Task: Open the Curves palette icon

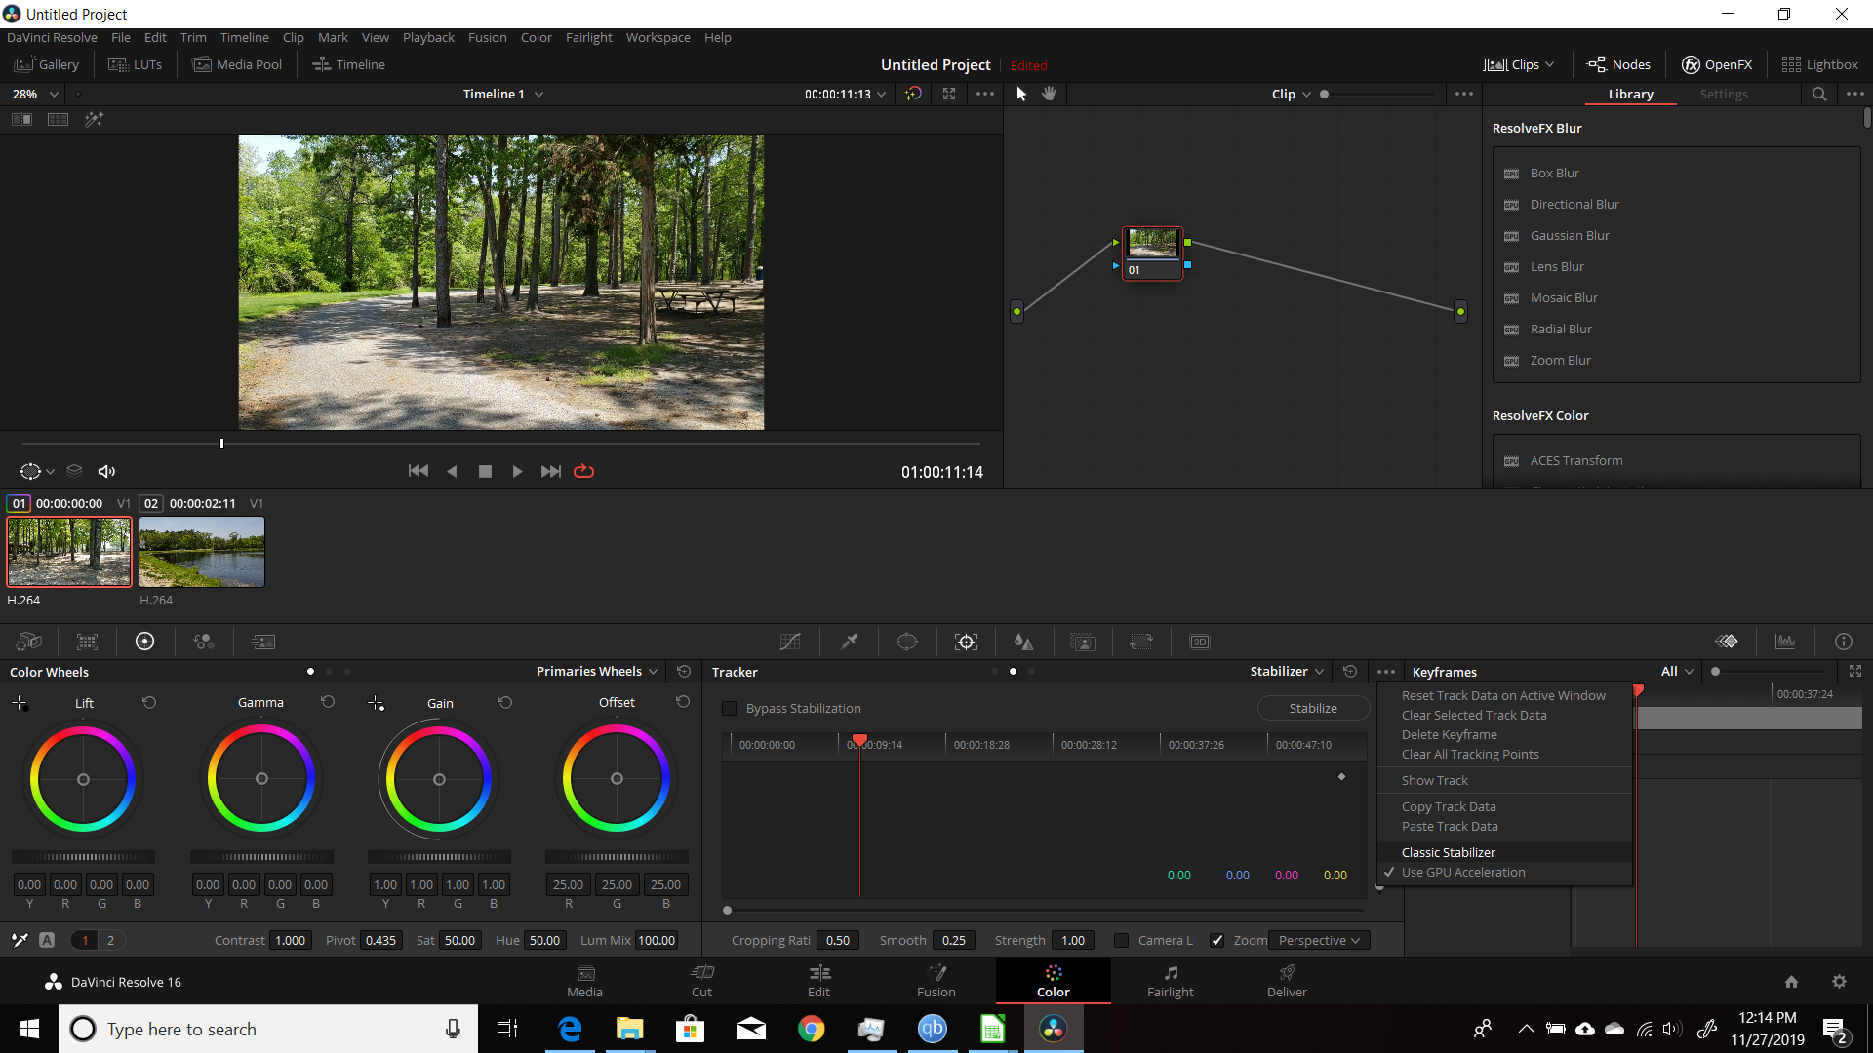Action: tap(790, 642)
